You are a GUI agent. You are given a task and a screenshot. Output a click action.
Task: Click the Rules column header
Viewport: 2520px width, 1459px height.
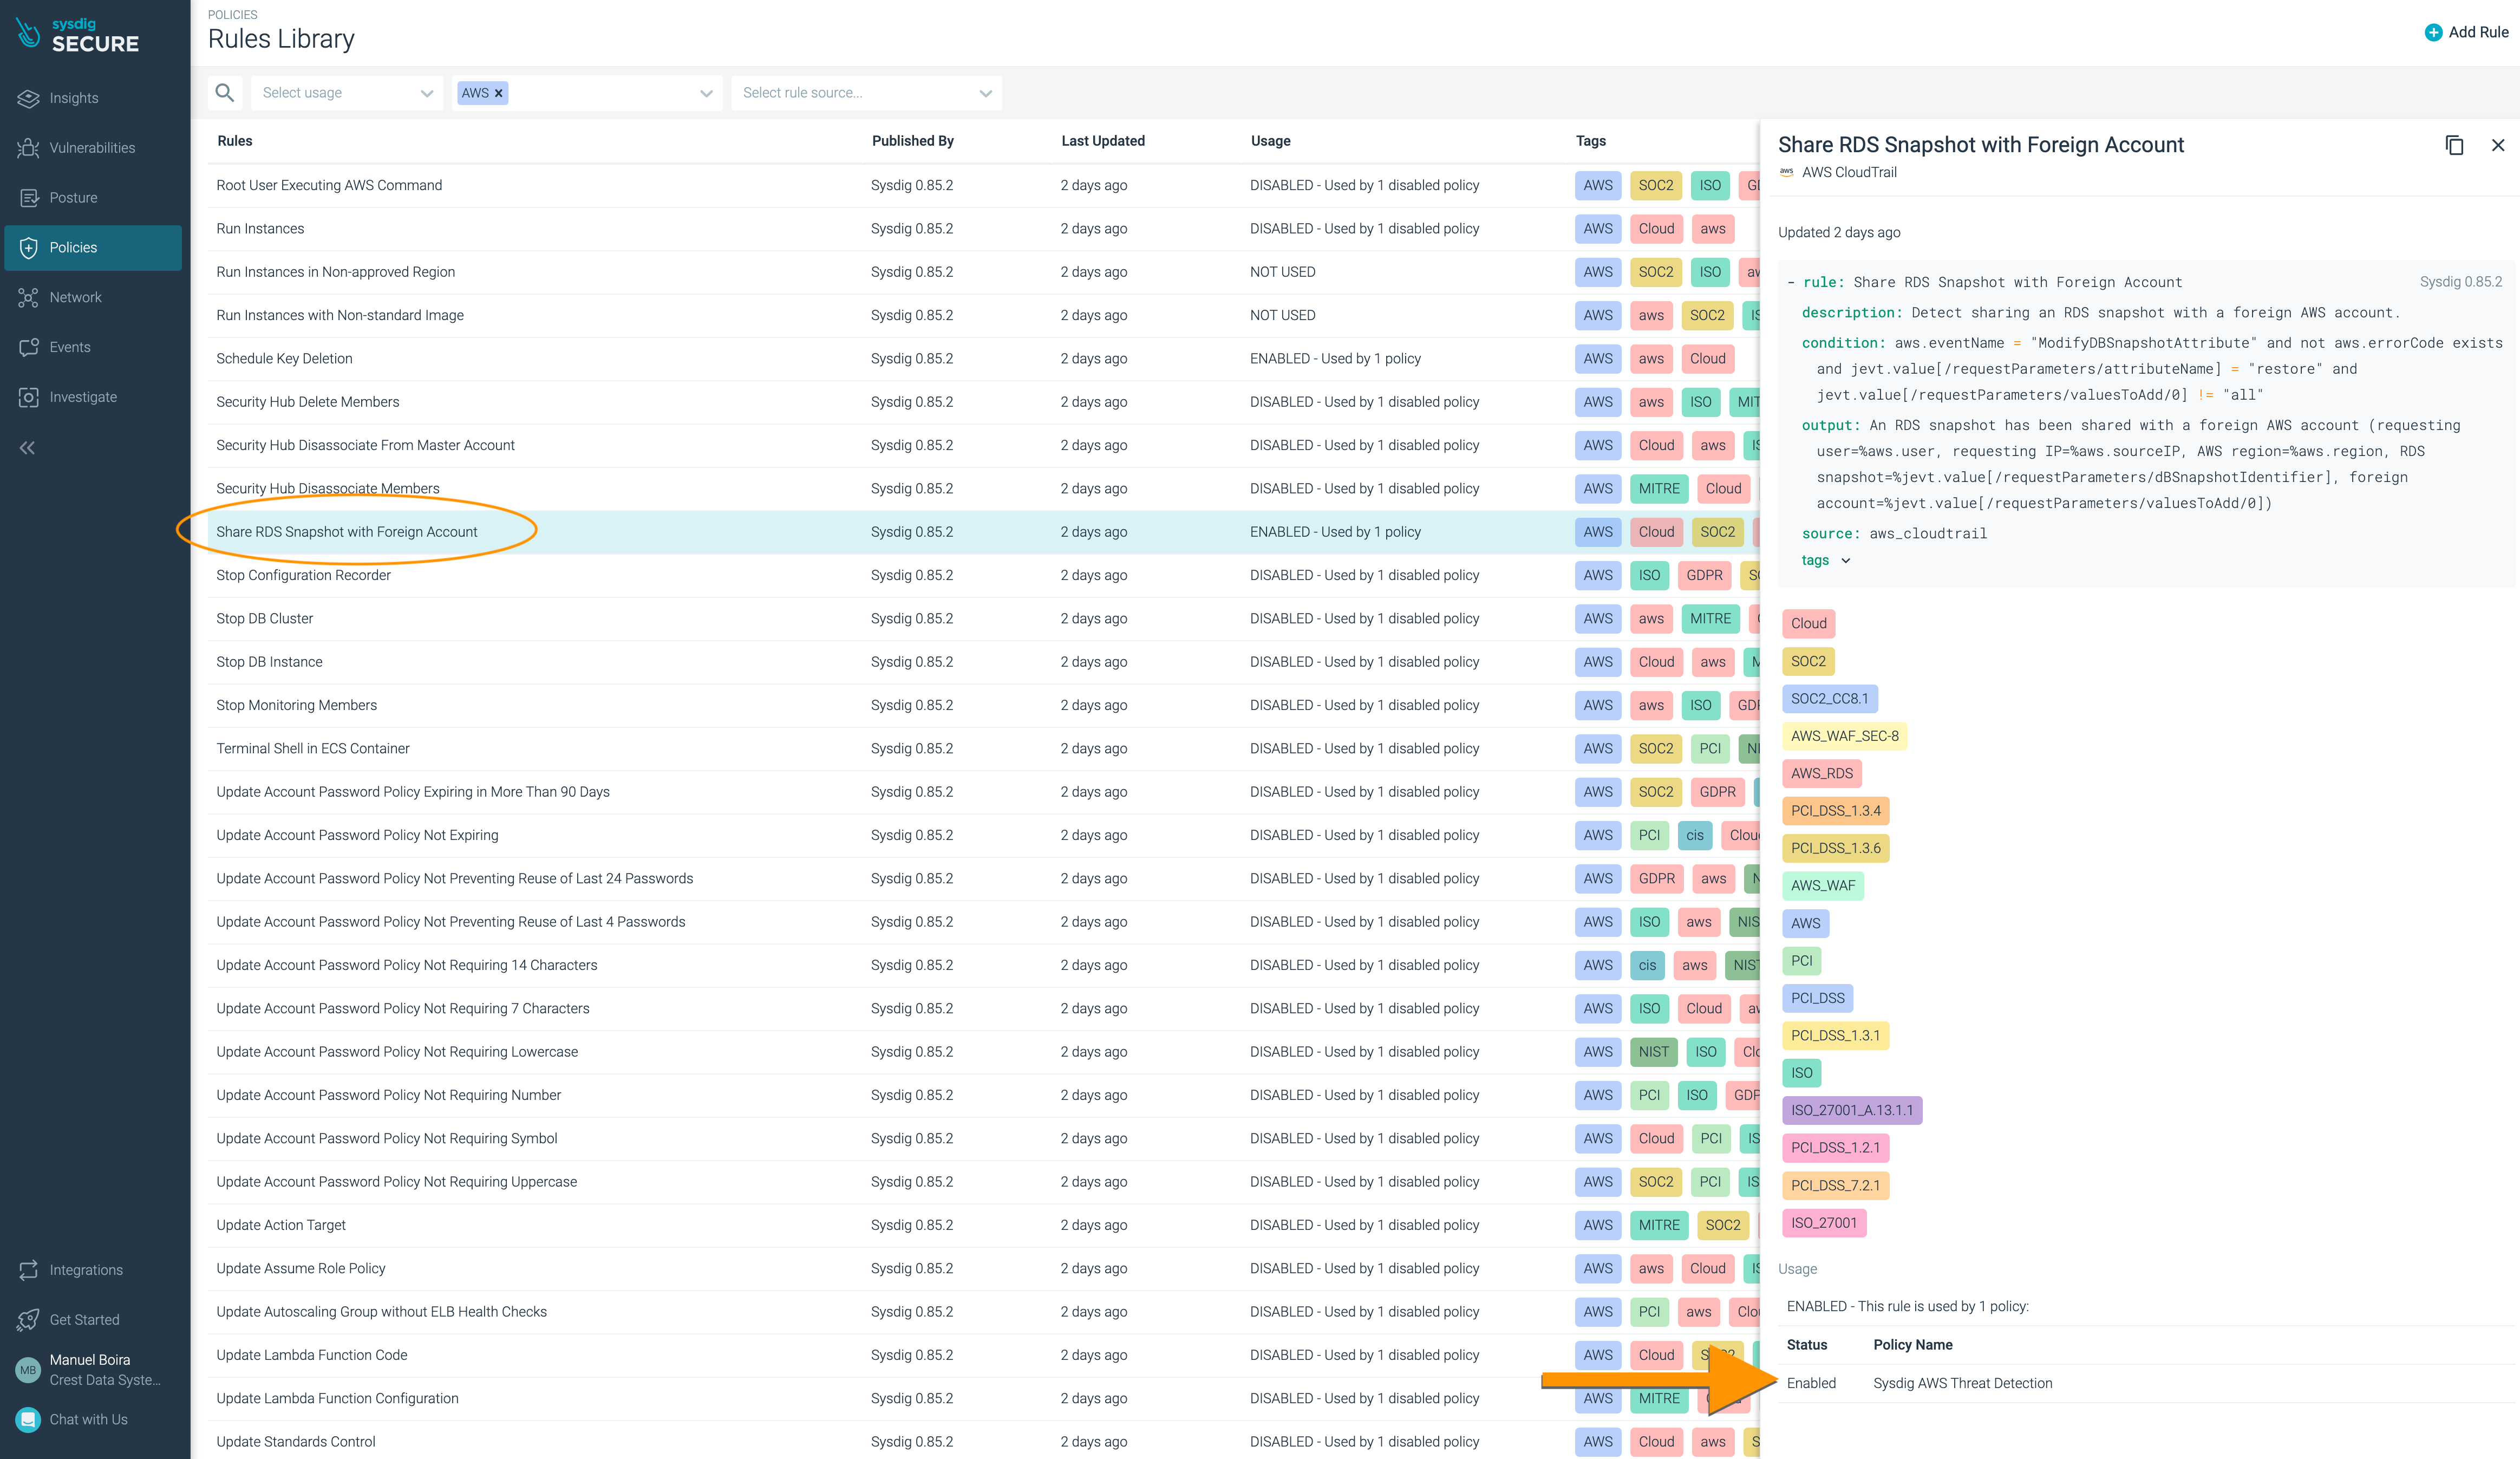[234, 141]
